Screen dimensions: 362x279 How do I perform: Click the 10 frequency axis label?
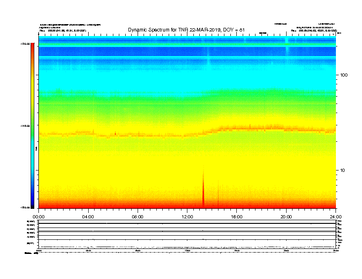click(x=343, y=170)
